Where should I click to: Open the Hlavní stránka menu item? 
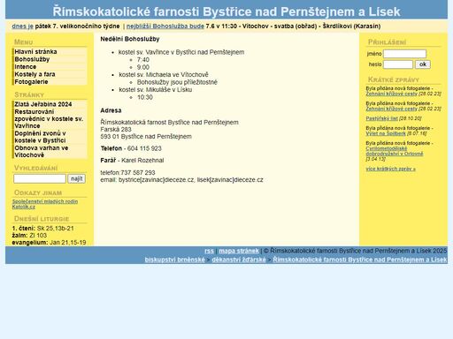click(x=50, y=51)
